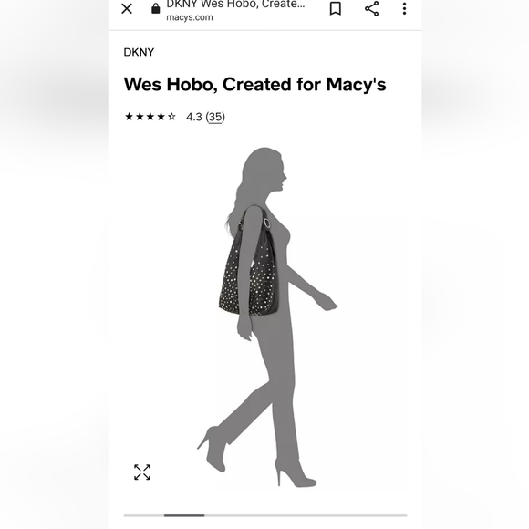Click carousel track left of the dark indicator
This screenshot has width=529, height=529.
point(144,515)
